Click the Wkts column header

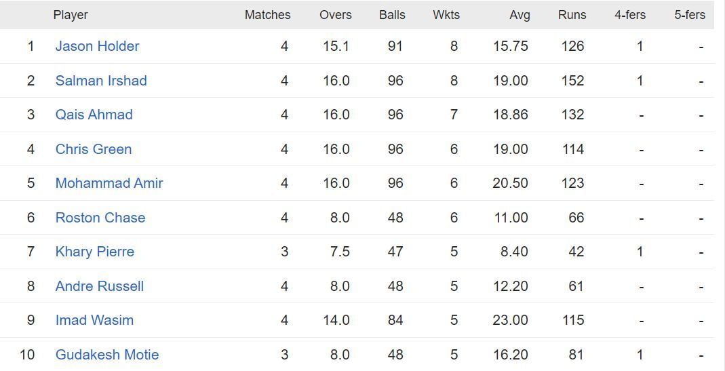446,15
